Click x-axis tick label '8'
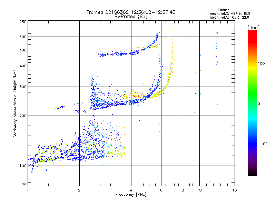The image size is (276, 207). click(x=183, y=190)
